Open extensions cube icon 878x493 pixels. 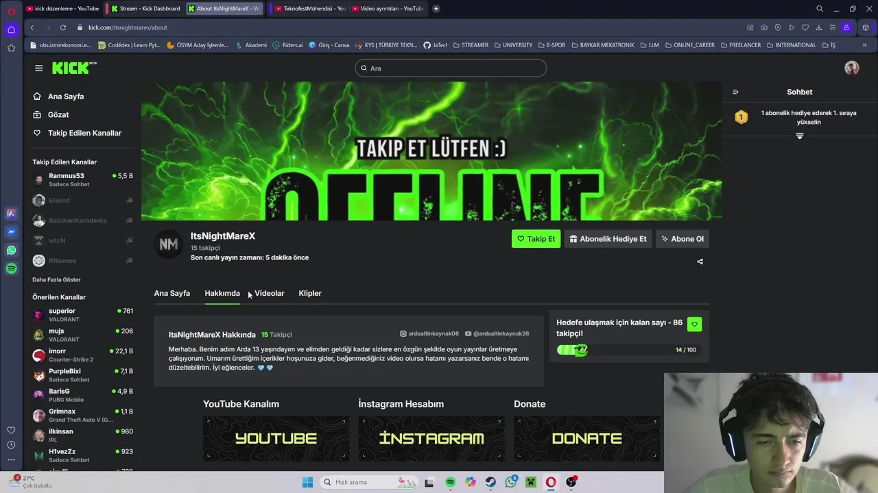tap(866, 27)
